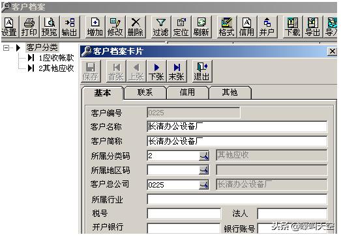
Task: Refresh list with 刷新 icon
Action: pyautogui.click(x=201, y=27)
